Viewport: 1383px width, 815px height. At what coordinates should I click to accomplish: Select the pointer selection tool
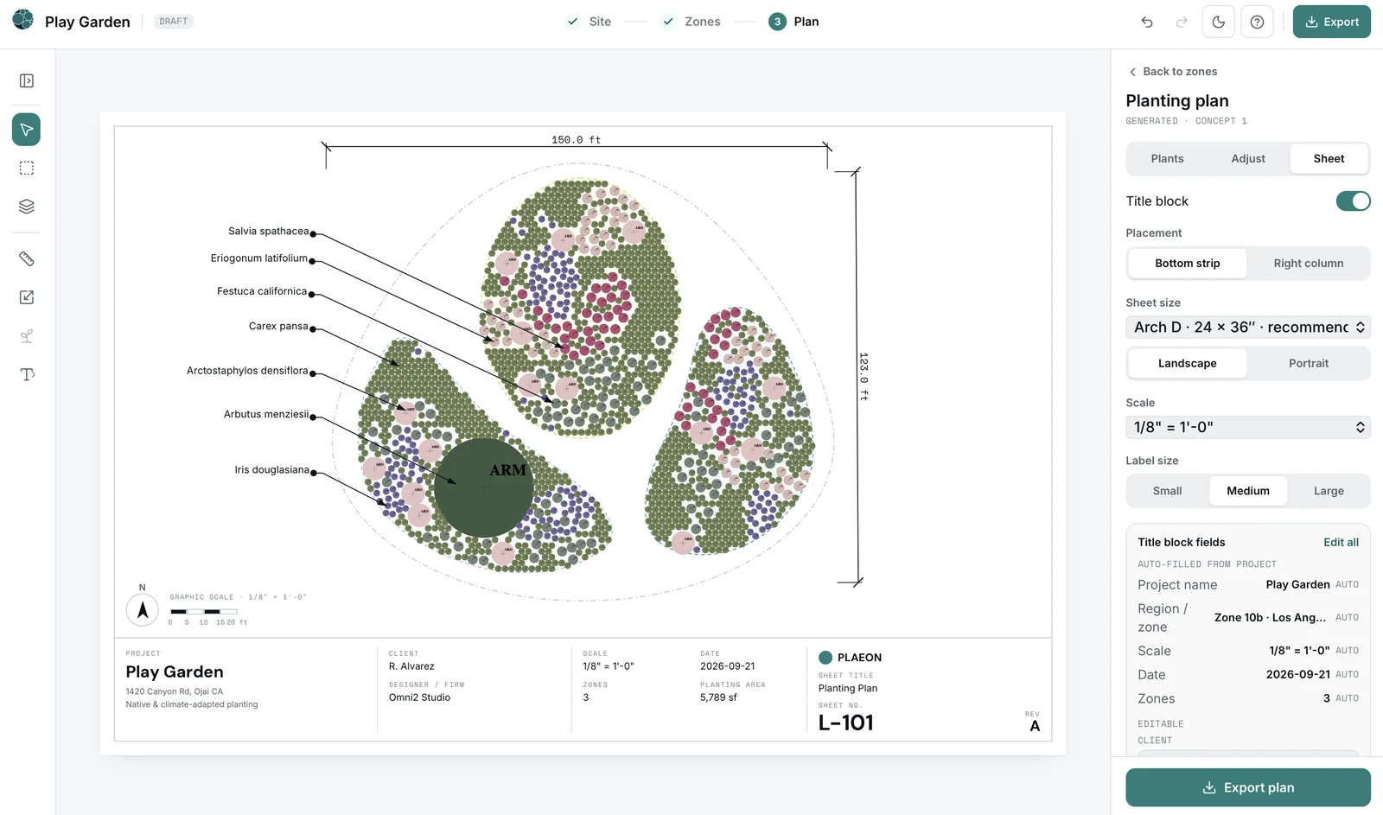click(x=27, y=130)
